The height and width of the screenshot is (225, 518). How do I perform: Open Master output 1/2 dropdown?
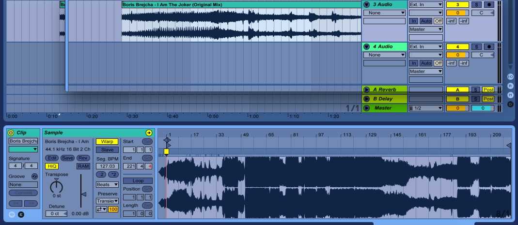pos(426,108)
